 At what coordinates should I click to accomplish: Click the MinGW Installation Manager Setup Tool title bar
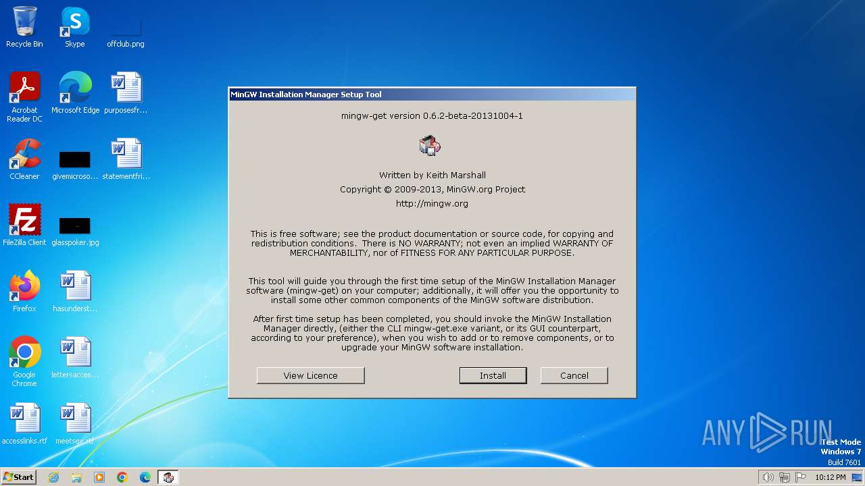coord(432,94)
